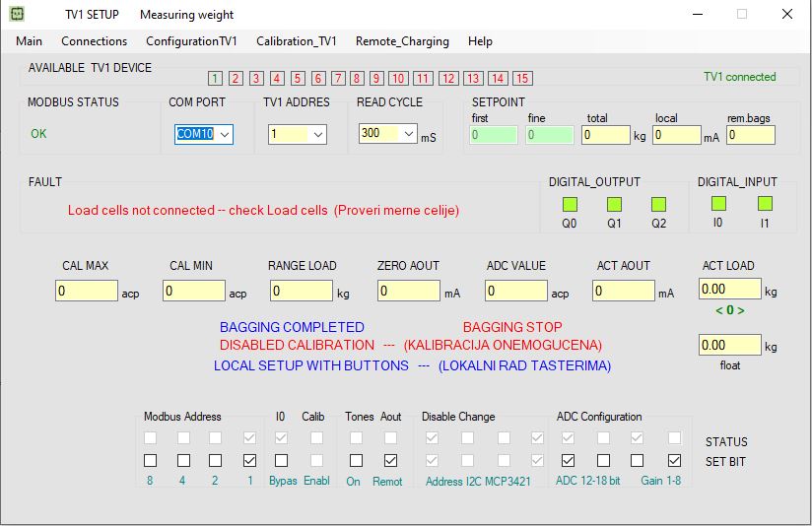Expand the TV1 ADDRES dropdown
Screen dimensions: 812x526
point(318,135)
